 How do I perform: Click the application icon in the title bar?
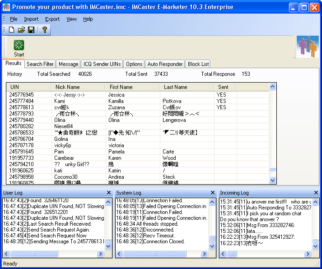pos(6,7)
